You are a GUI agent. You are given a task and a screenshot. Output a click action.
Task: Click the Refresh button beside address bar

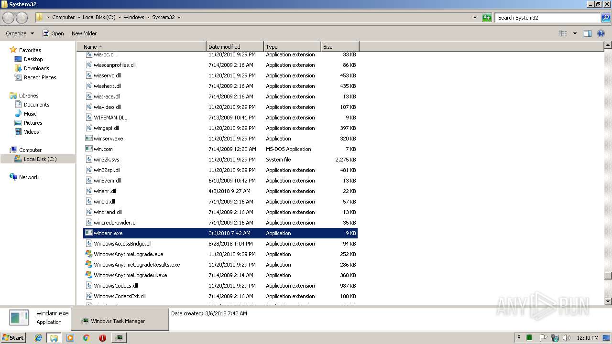(487, 18)
